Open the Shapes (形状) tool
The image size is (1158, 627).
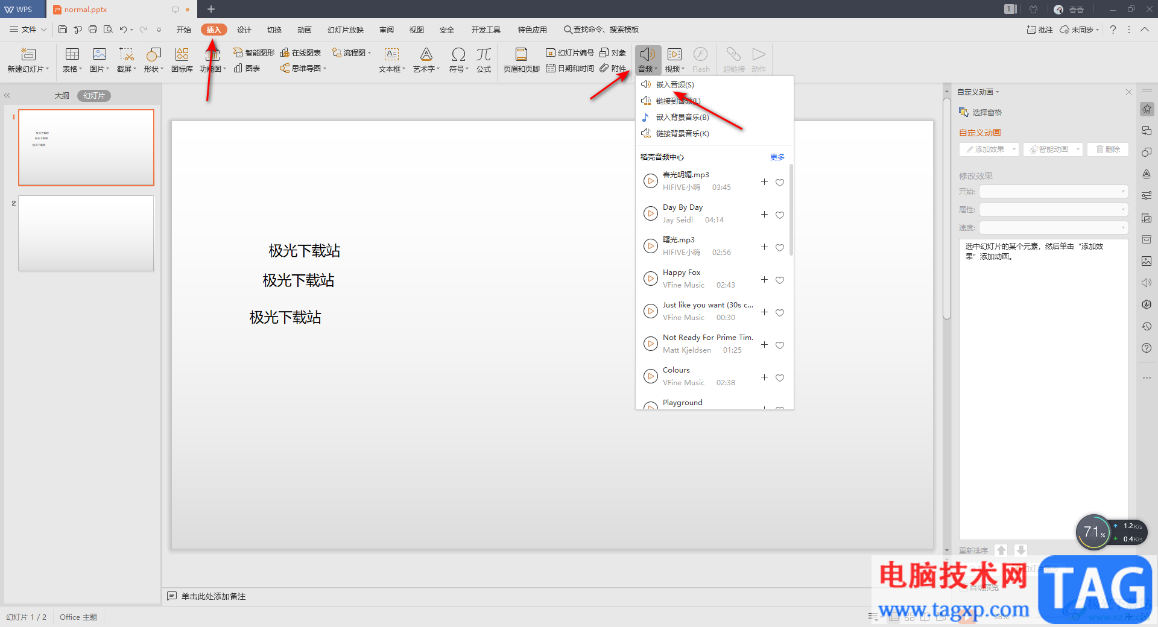coord(154,60)
